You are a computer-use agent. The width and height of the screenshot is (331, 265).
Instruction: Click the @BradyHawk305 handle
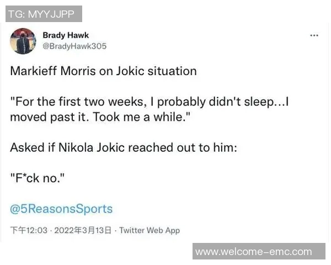(74, 46)
